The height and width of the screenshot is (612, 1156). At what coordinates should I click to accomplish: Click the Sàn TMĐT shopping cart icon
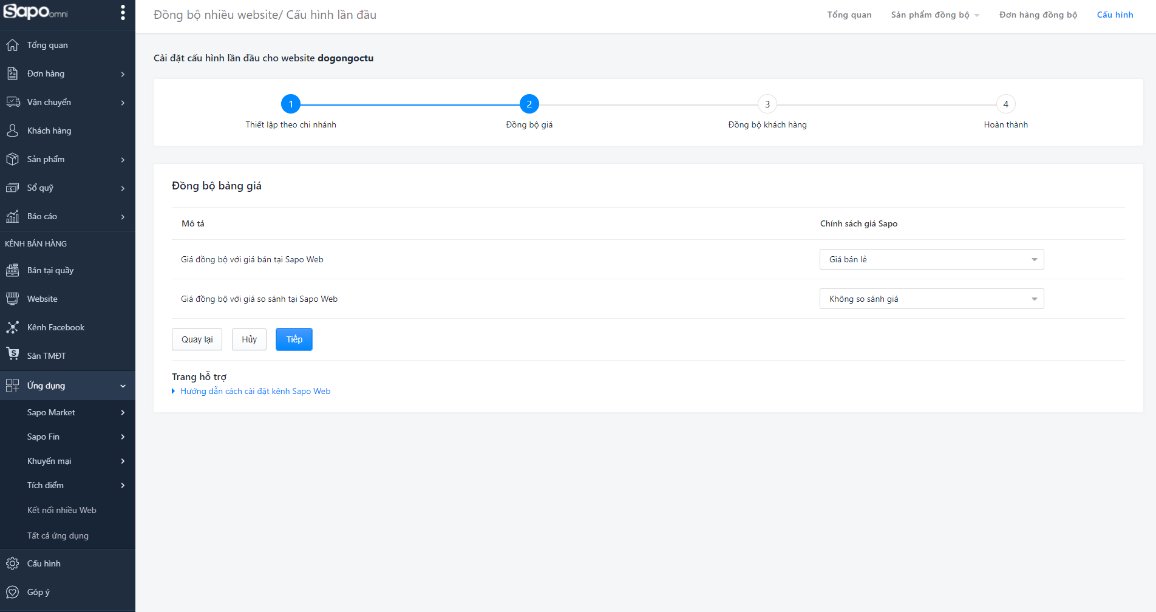[x=12, y=353]
